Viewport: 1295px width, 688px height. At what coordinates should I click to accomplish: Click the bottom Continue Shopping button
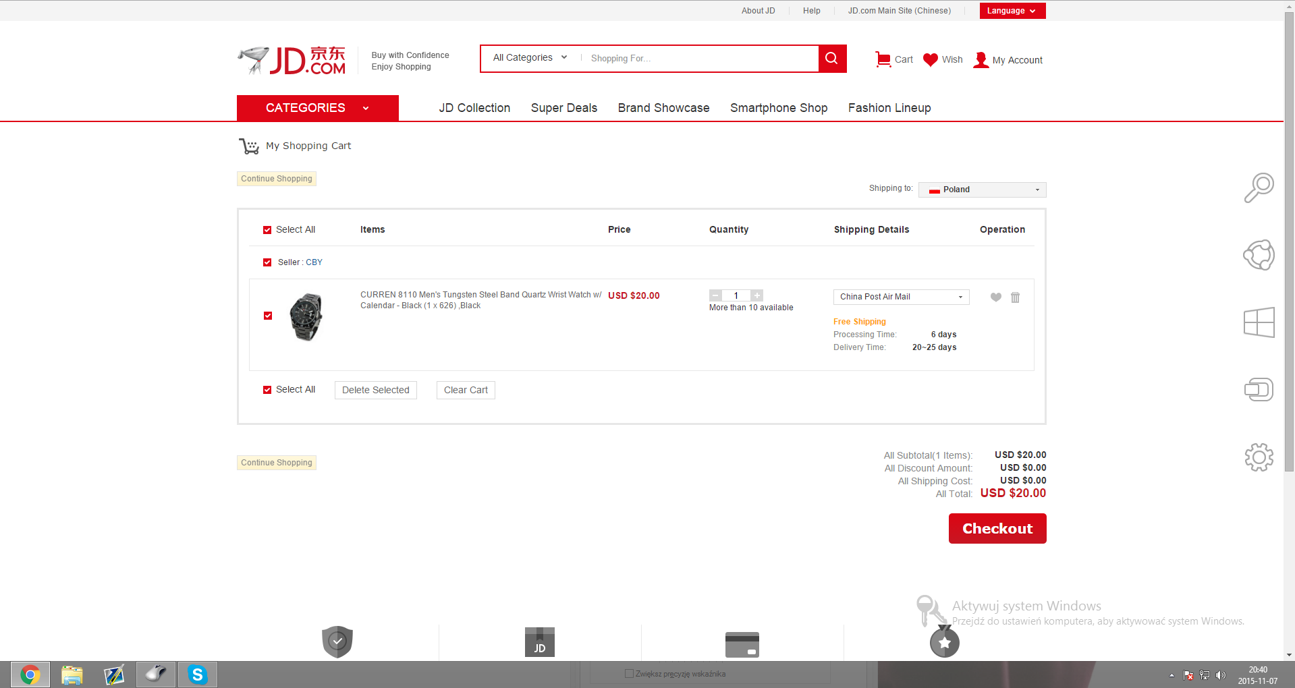pyautogui.click(x=277, y=463)
